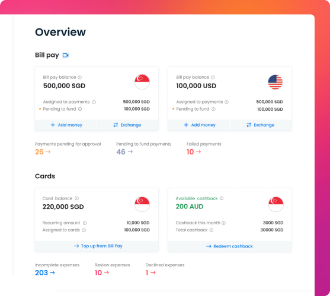Top up from Bill Pay

(97, 246)
